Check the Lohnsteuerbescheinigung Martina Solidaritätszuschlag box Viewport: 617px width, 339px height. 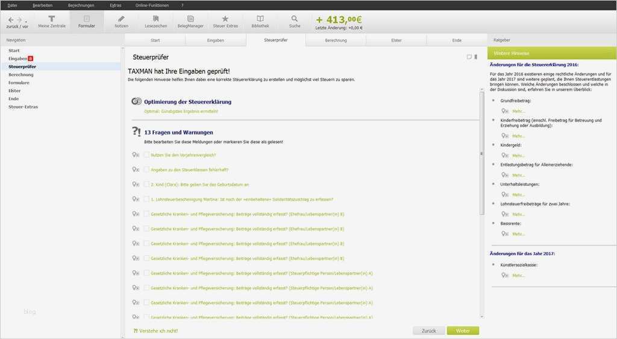(x=146, y=199)
